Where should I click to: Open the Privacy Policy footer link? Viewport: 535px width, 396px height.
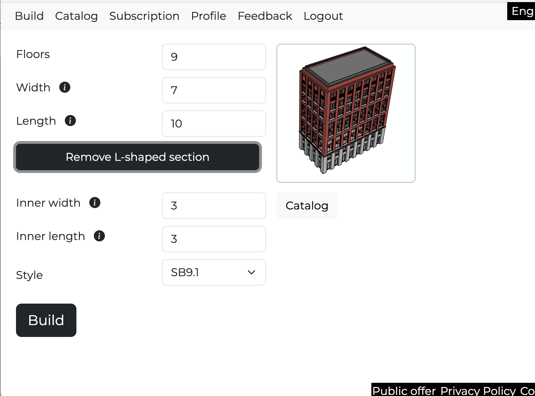pyautogui.click(x=478, y=390)
